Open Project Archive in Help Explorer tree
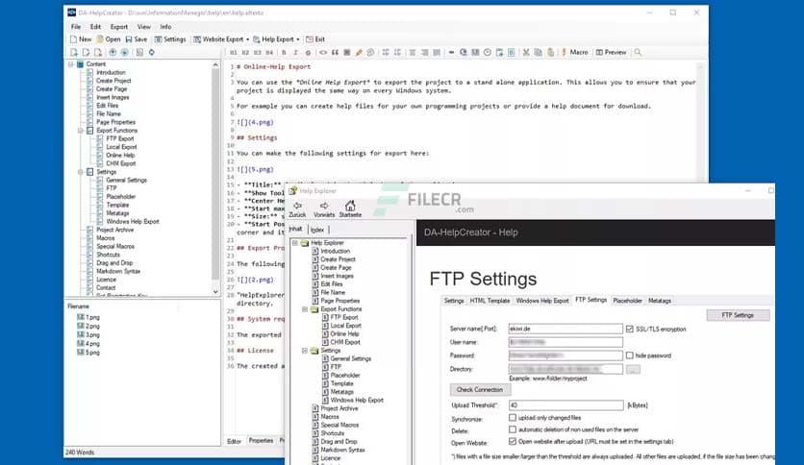Viewport: 804px width, 465px height. (x=339, y=408)
